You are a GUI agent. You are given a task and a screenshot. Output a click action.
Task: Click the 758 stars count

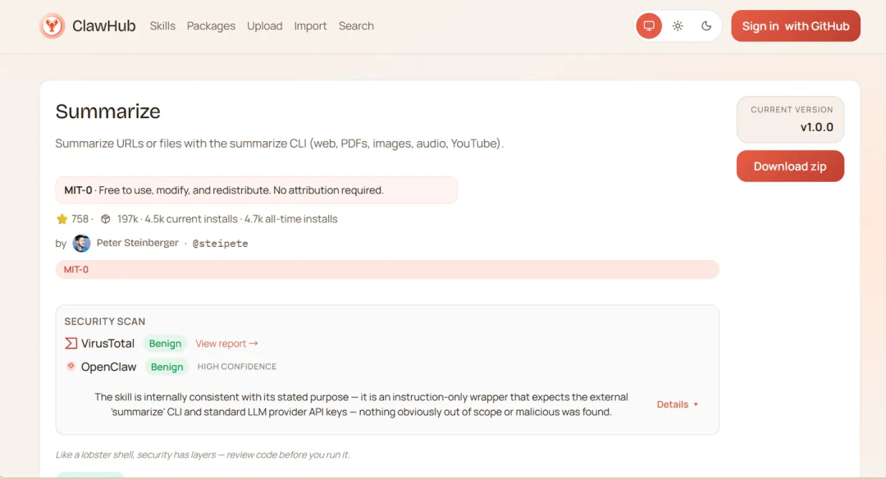point(80,219)
